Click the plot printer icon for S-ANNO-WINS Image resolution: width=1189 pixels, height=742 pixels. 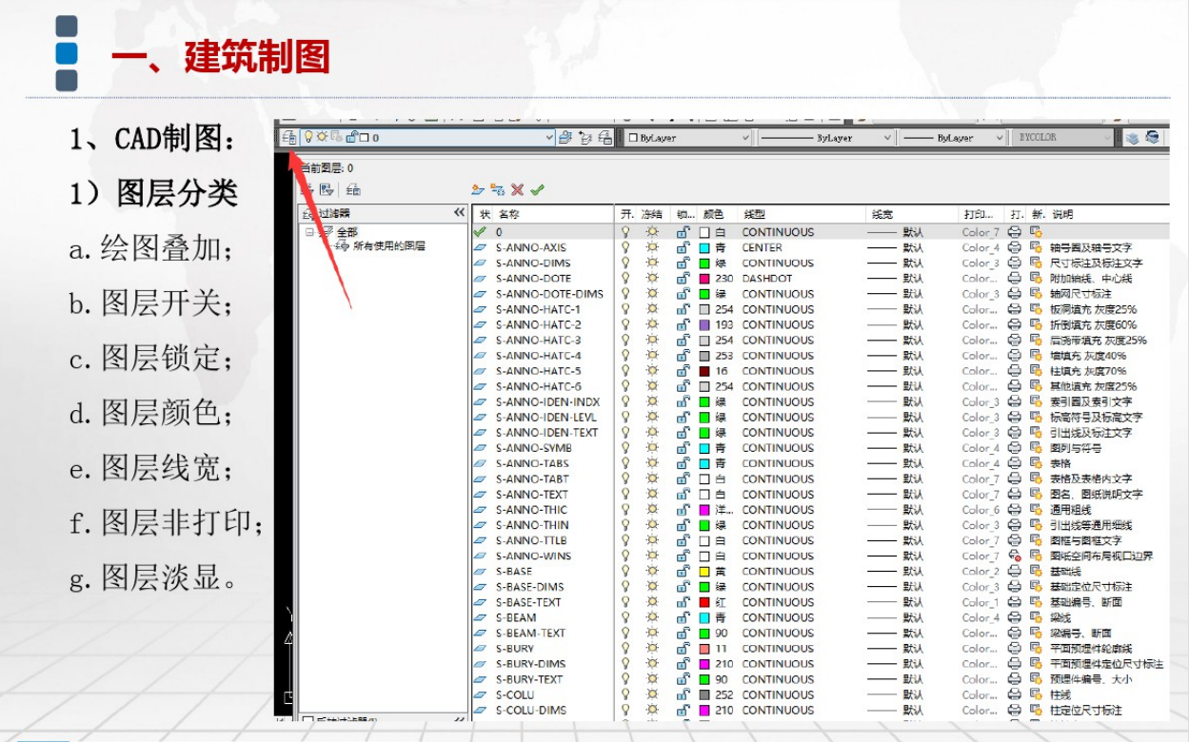tap(1015, 556)
